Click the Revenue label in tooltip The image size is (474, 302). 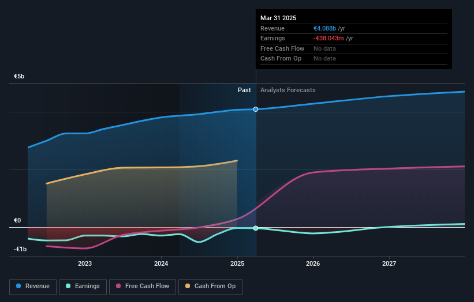tap(273, 28)
